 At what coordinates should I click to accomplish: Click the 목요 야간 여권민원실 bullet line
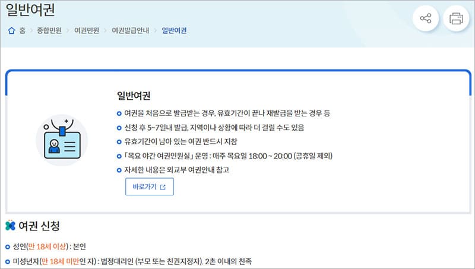228,156
